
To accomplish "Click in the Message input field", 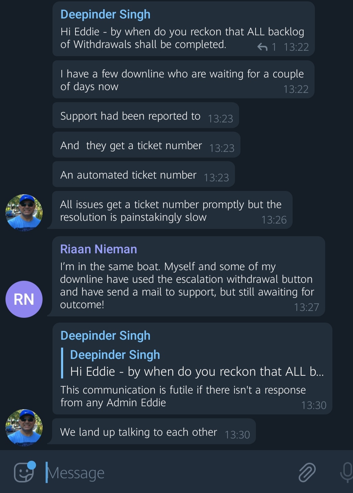I will [x=165, y=473].
